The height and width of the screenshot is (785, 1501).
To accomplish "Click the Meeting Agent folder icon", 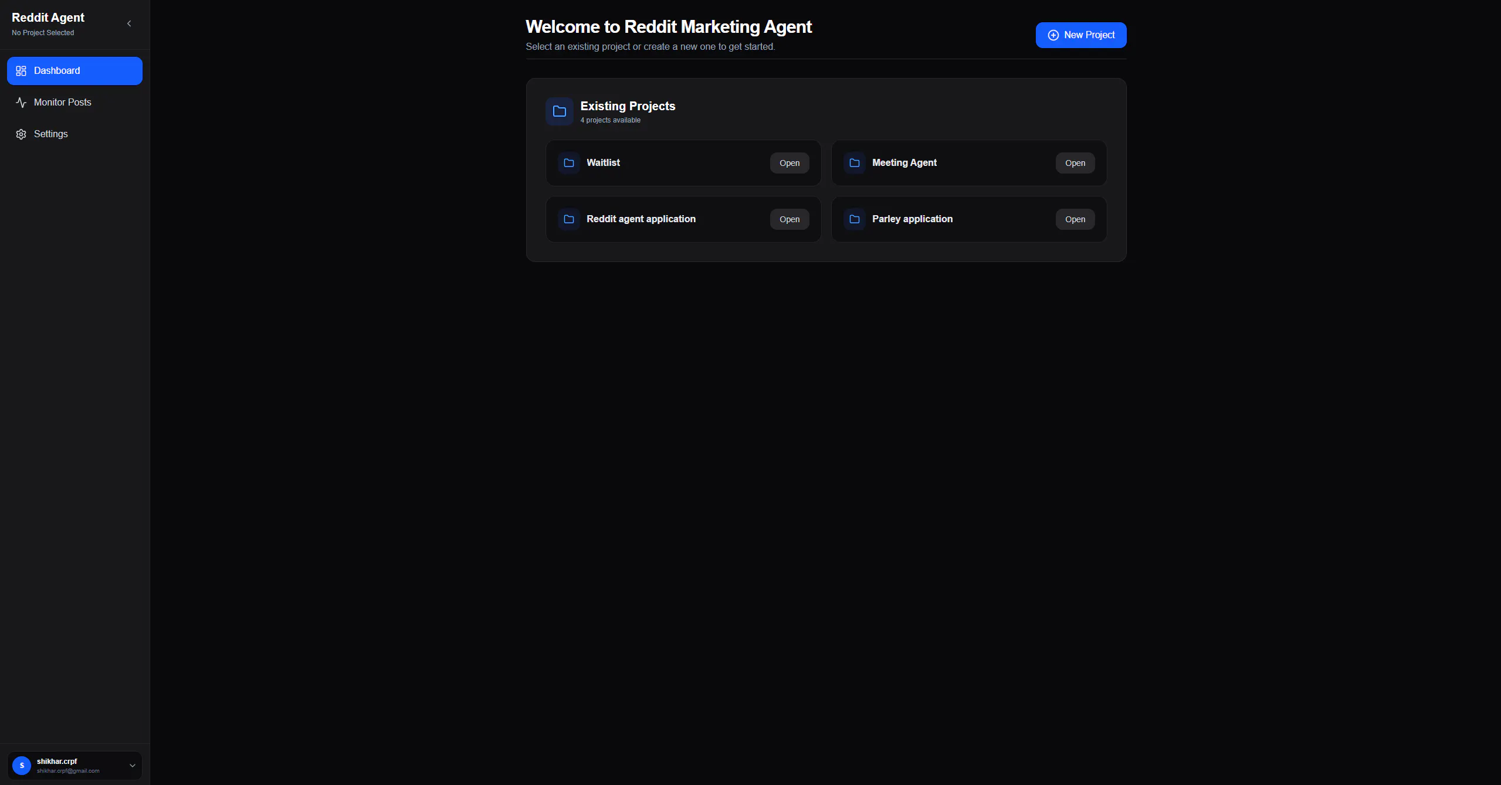I will [x=854, y=163].
